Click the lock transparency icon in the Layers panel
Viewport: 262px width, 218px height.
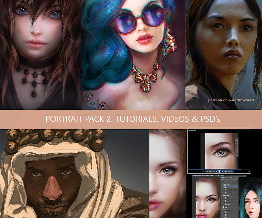click(225, 182)
